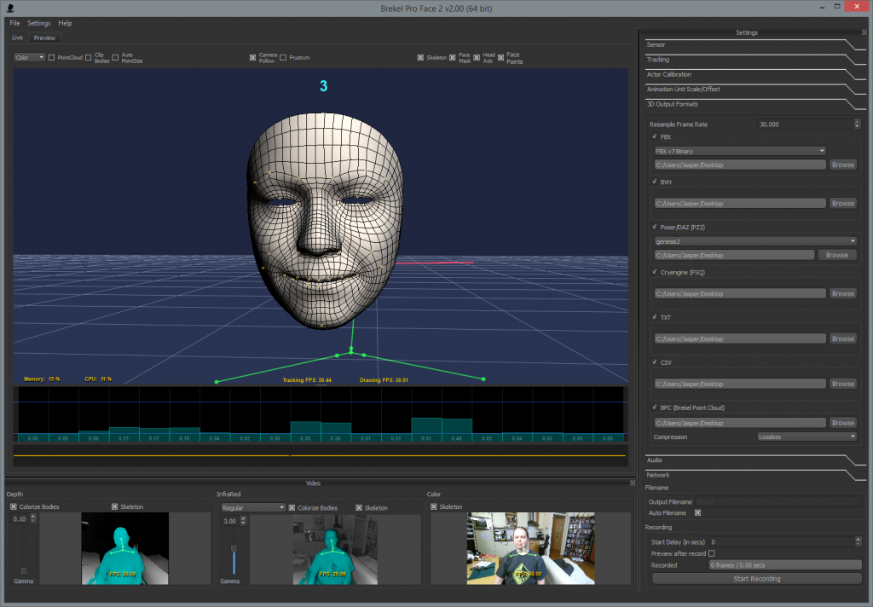Expand the Sensor settings section
The height and width of the screenshot is (607, 873).
click(754, 44)
